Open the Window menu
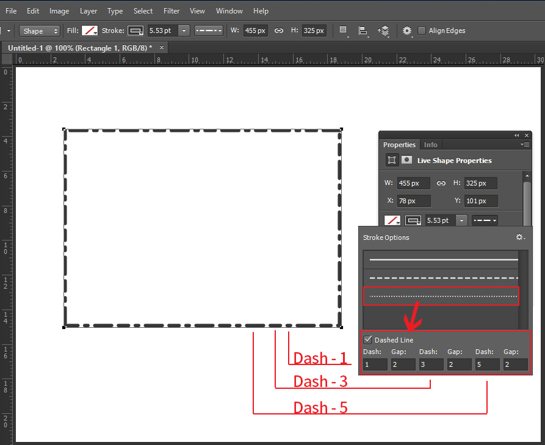The height and width of the screenshot is (445, 545). (x=229, y=11)
